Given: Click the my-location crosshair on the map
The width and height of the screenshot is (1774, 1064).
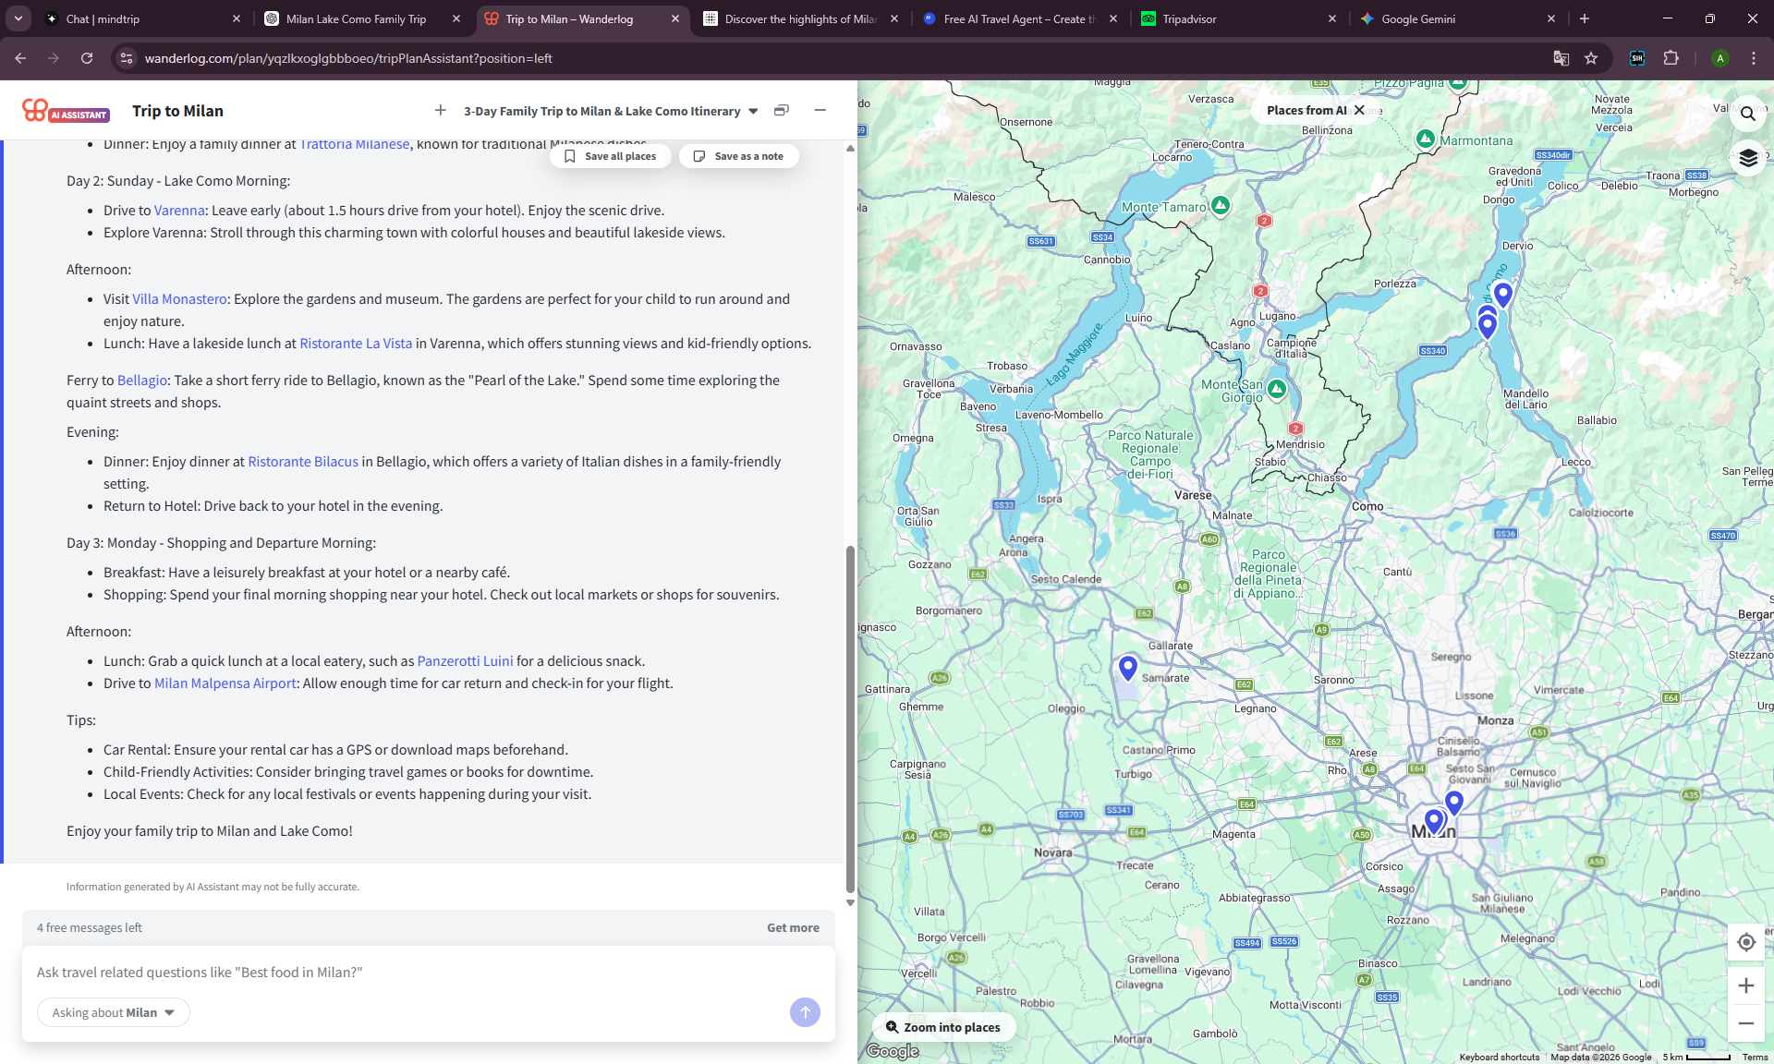Looking at the screenshot, I should [1745, 942].
